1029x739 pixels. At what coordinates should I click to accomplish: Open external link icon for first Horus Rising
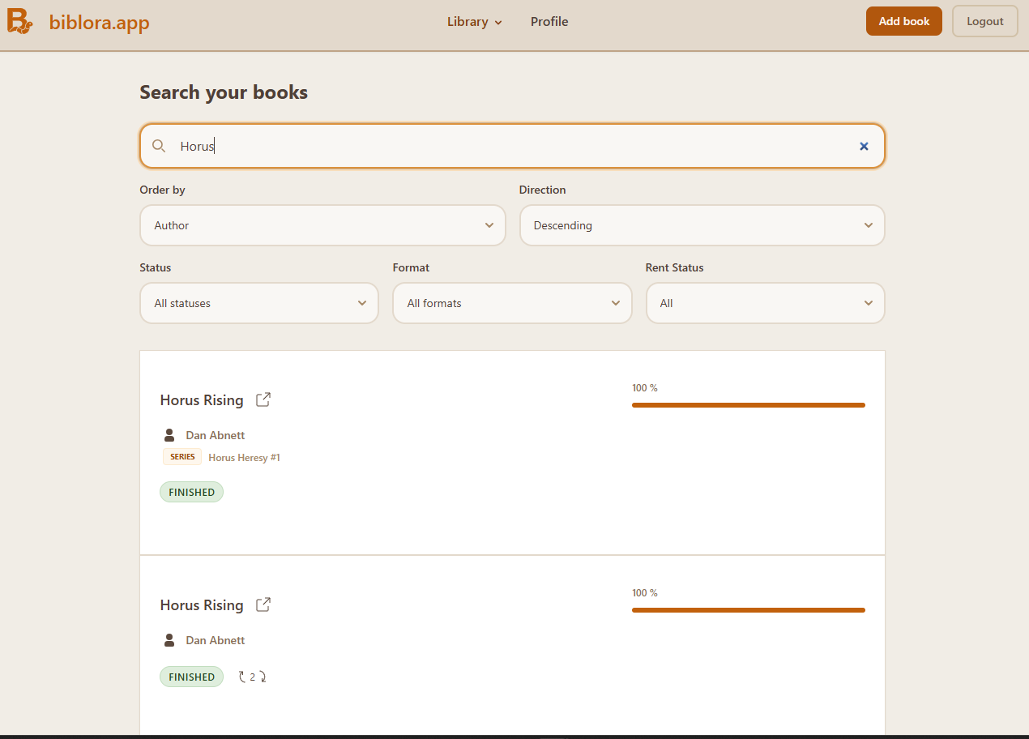click(x=263, y=399)
